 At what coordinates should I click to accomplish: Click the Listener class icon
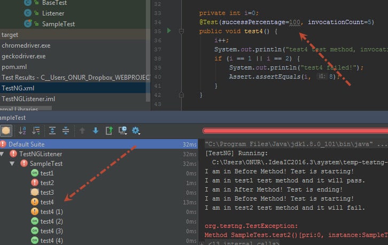28,13
